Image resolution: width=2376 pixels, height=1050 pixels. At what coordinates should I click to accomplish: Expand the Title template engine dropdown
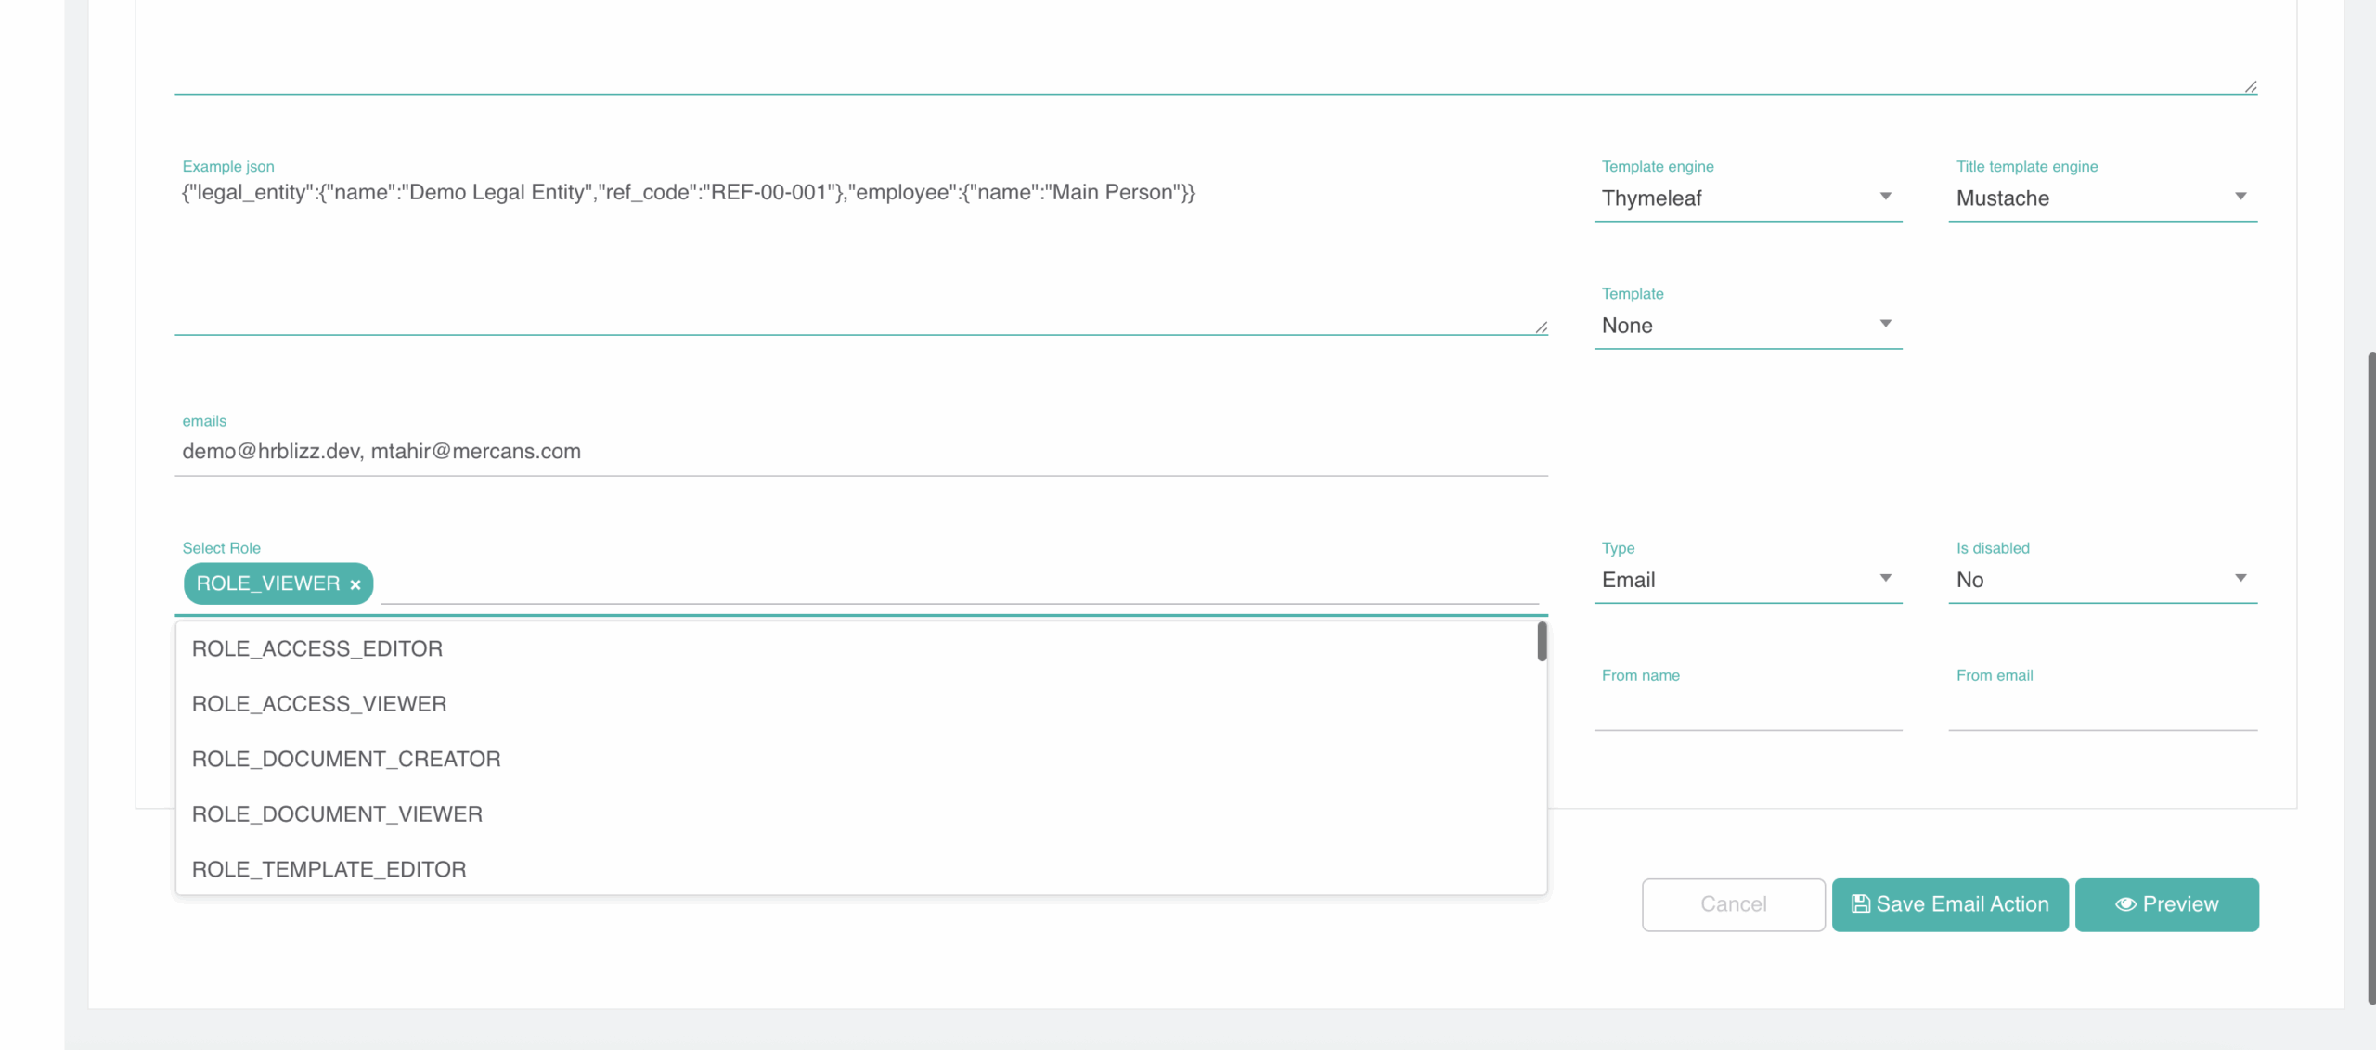pos(2101,198)
